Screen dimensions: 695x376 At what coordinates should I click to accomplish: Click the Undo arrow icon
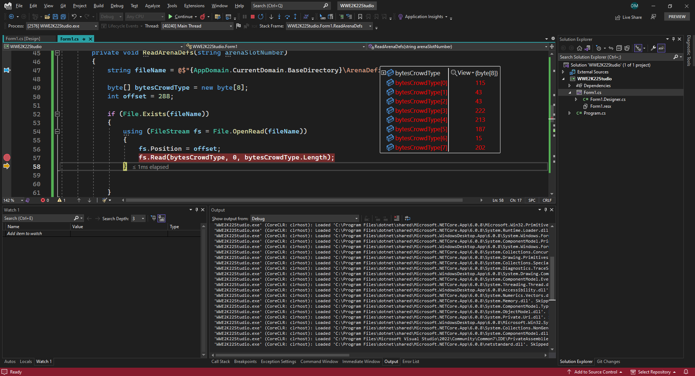click(x=74, y=17)
